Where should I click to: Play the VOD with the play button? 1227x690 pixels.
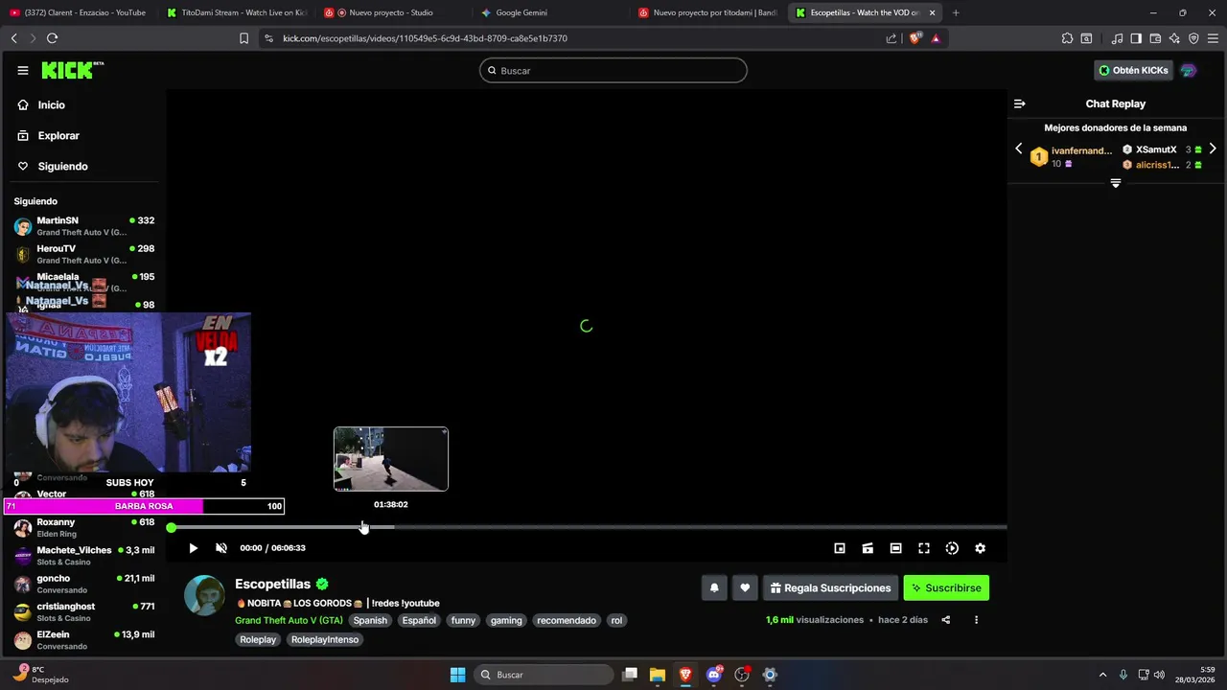[193, 548]
